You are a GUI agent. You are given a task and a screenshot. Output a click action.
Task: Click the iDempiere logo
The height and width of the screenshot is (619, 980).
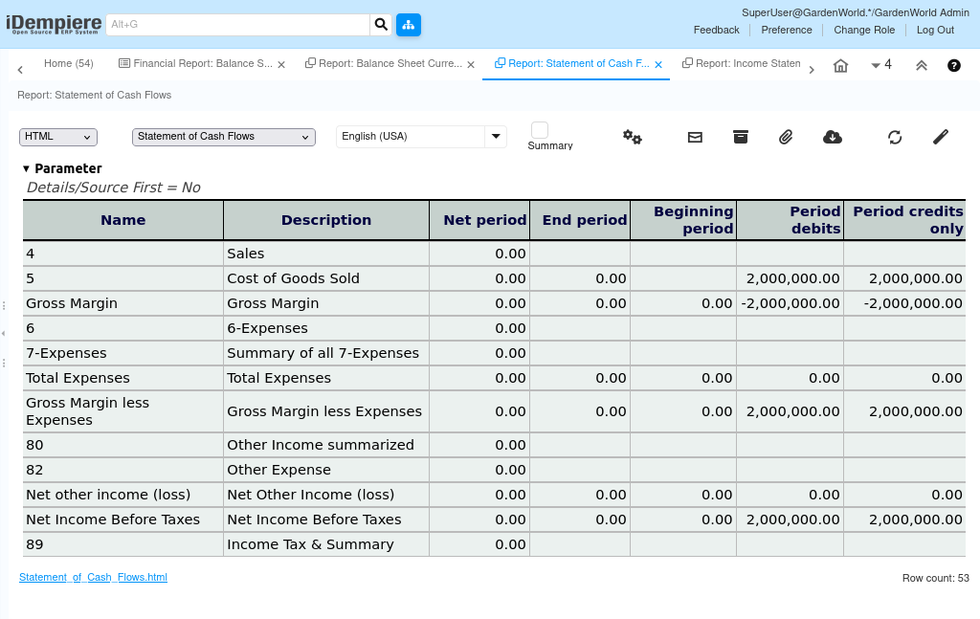(54, 24)
